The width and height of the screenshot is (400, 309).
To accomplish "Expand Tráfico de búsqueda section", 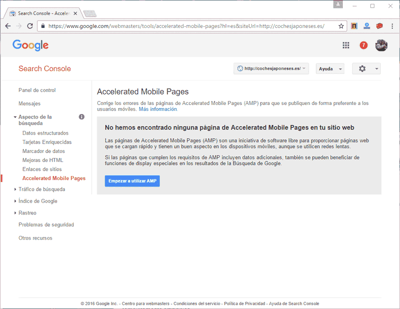I will pyautogui.click(x=16, y=189).
